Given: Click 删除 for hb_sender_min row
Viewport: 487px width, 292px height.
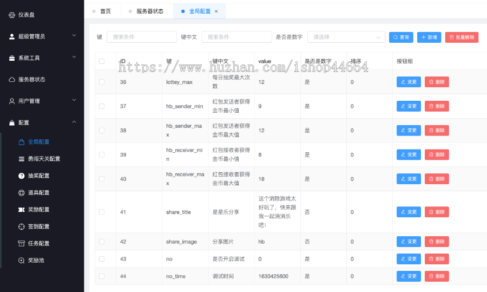Looking at the screenshot, I should [x=437, y=106].
